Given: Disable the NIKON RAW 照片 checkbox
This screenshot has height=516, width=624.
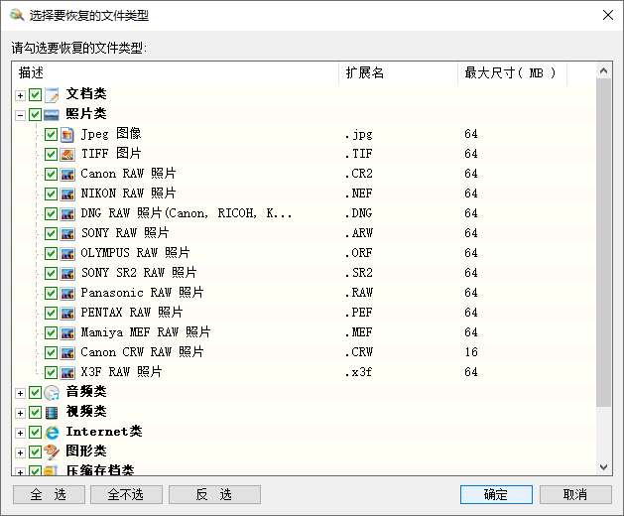Looking at the screenshot, I should 51,193.
